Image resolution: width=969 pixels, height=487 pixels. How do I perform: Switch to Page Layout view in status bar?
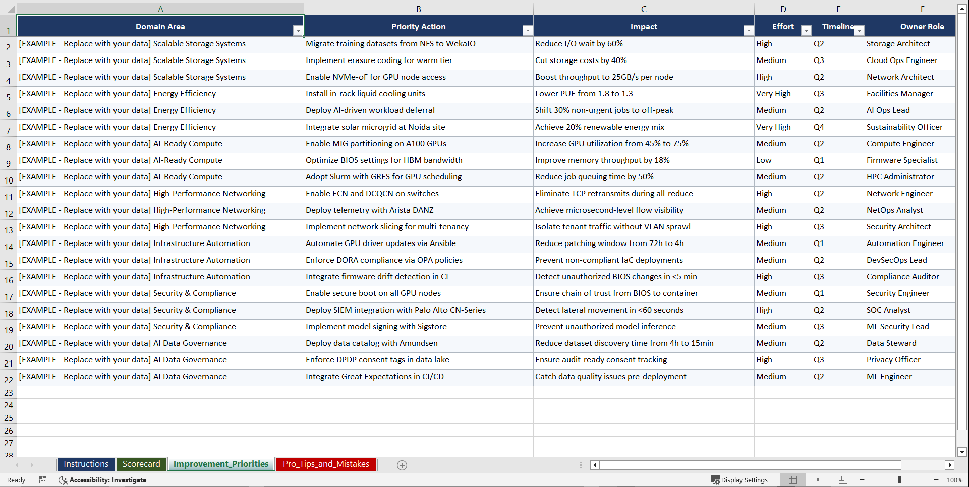(818, 480)
